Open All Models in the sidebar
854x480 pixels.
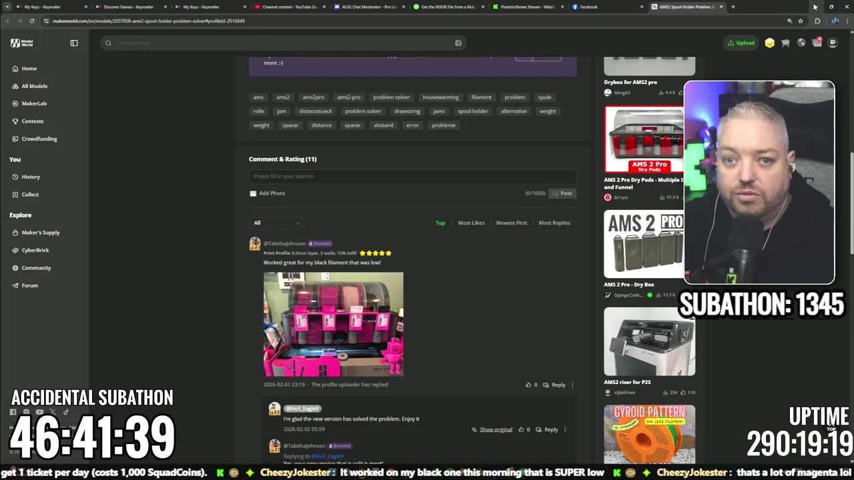pos(29,86)
